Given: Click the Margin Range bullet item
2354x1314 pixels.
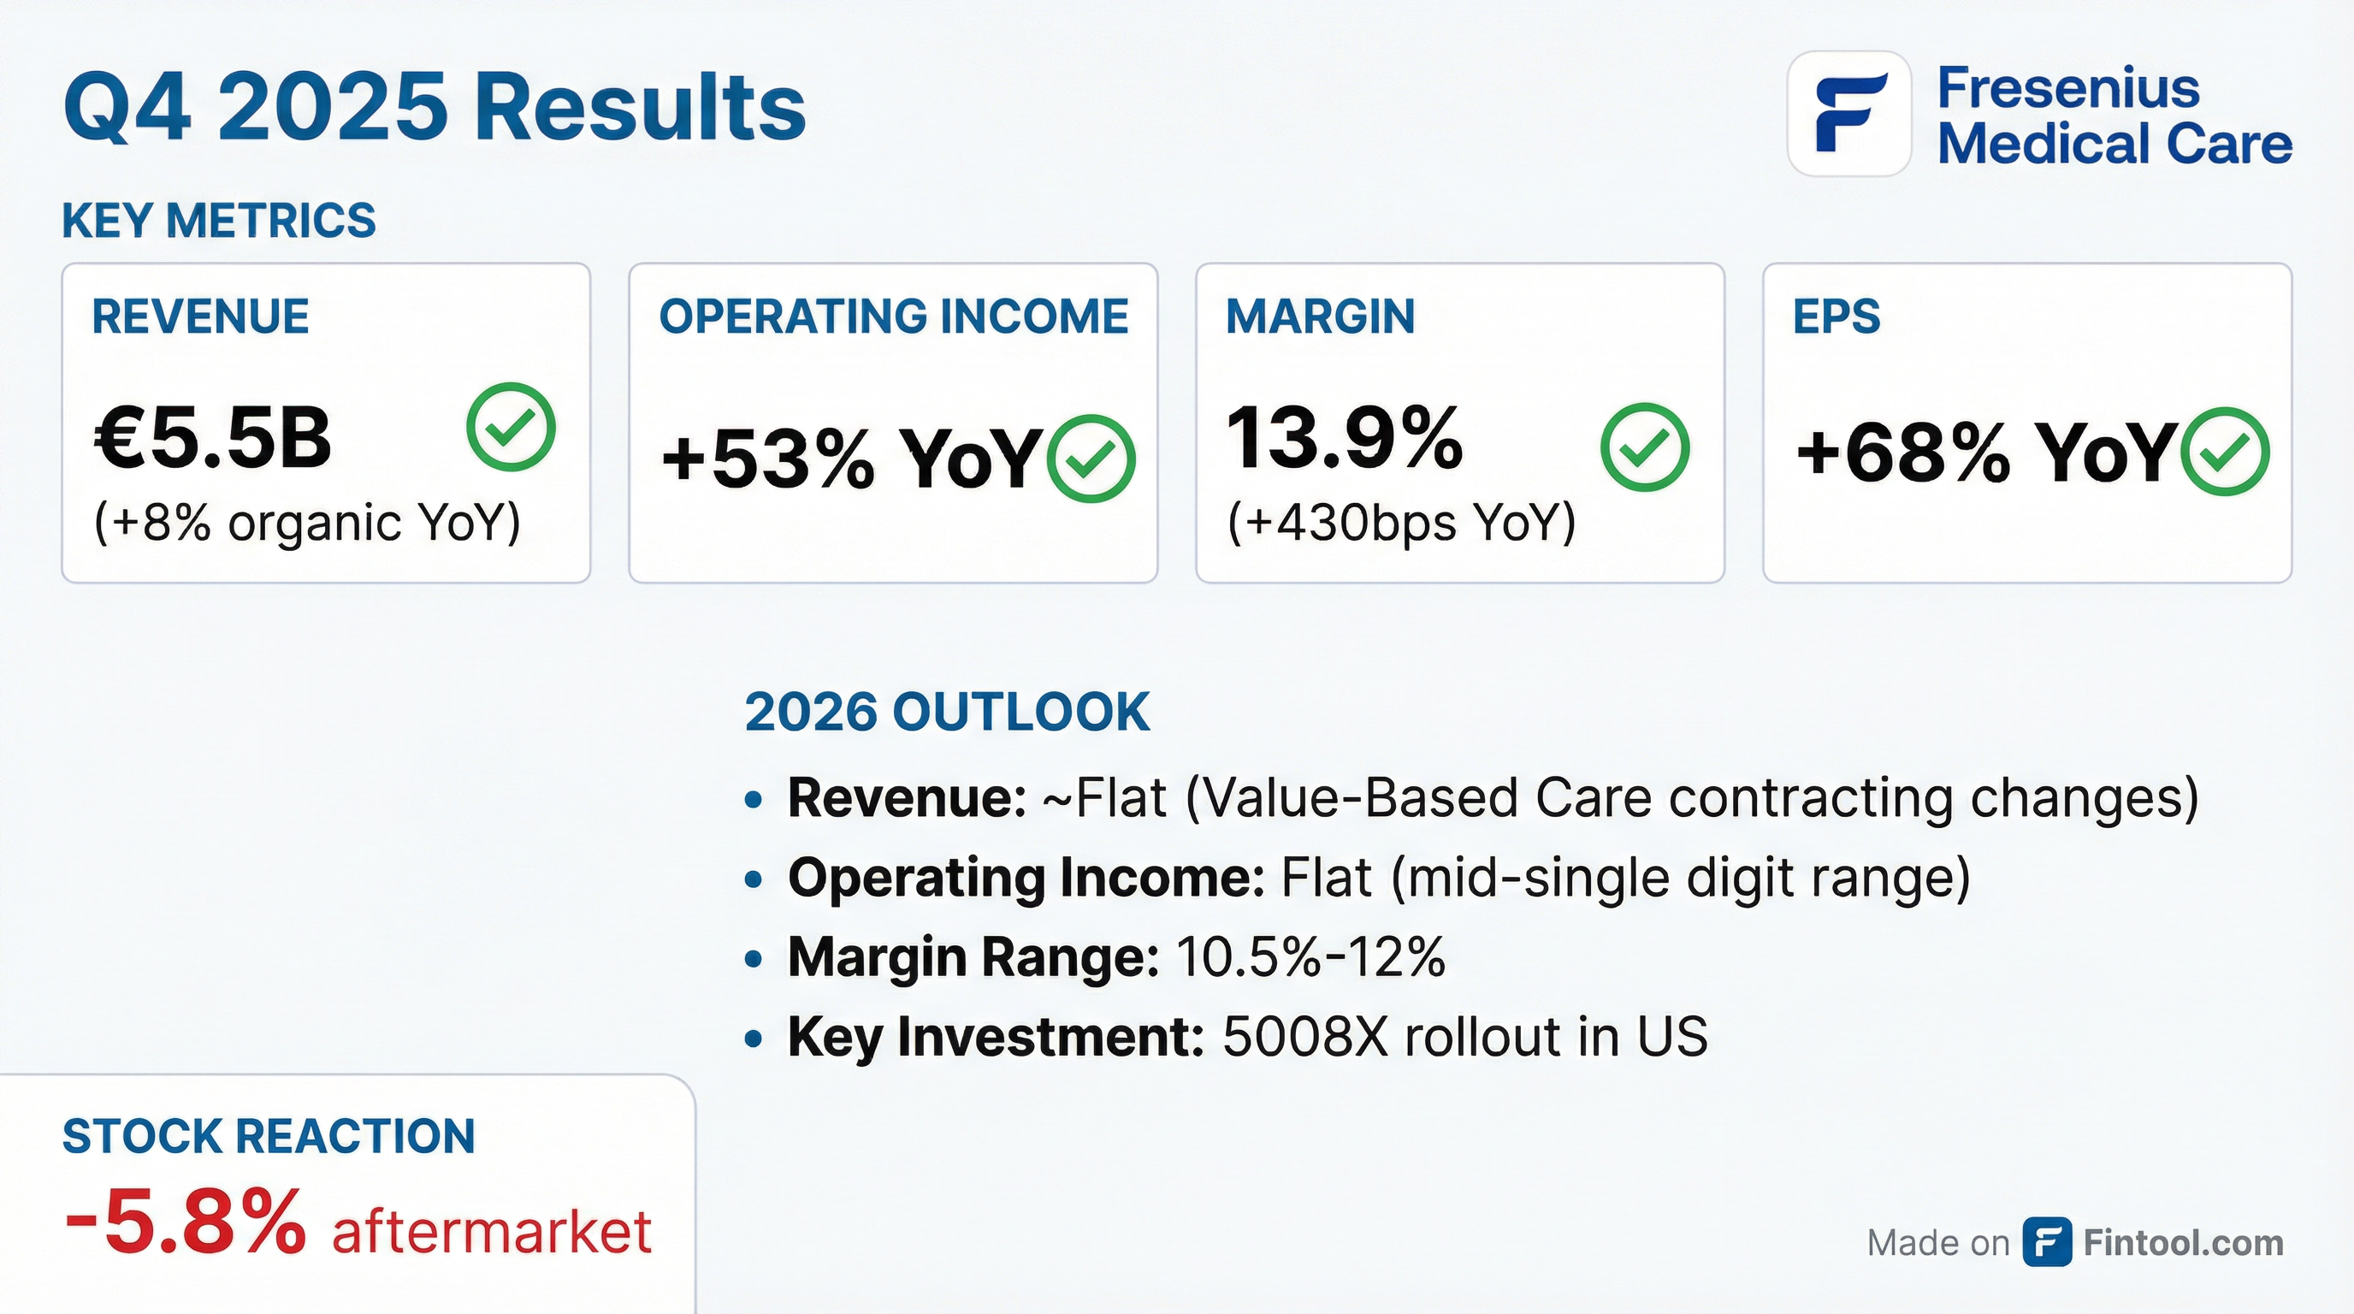Looking at the screenshot, I should point(1115,956).
